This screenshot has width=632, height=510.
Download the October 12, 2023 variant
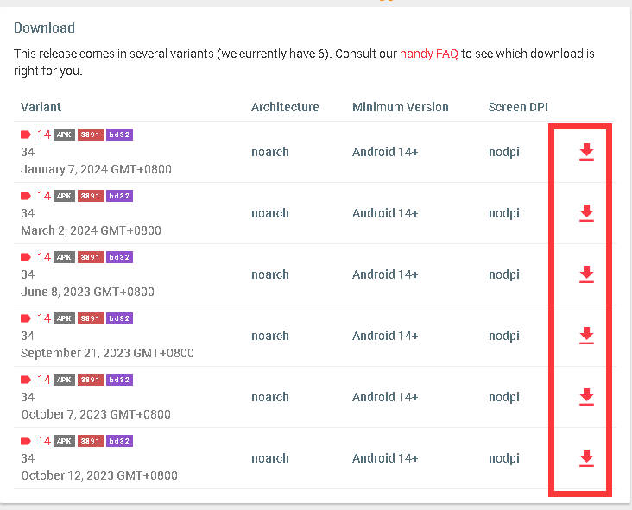pyautogui.click(x=586, y=458)
